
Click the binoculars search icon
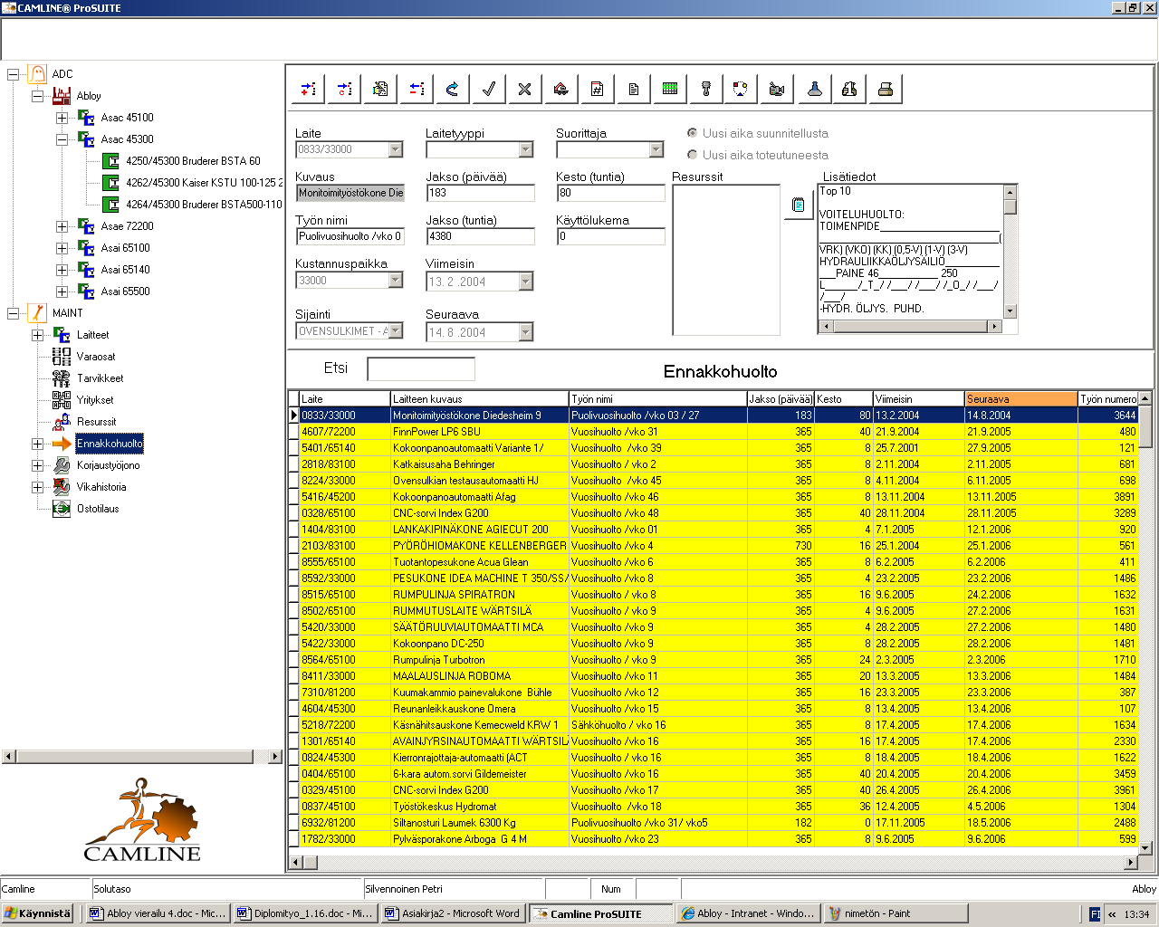[x=849, y=89]
